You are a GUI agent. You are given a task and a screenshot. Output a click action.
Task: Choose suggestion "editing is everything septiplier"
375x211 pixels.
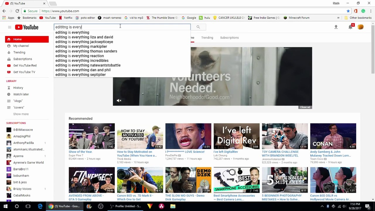(122, 75)
